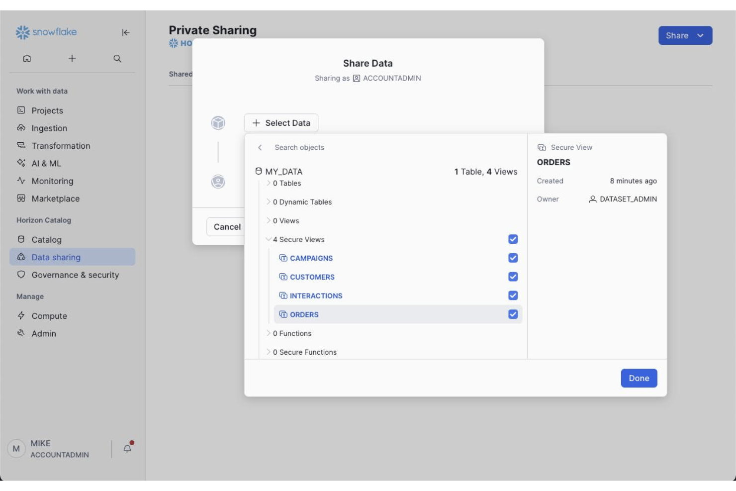Screen dimensions: 736x491
Task: Open the Share dropdown button
Action: point(685,36)
